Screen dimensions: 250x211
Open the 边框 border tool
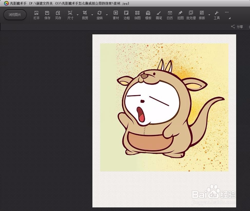pos(127,15)
